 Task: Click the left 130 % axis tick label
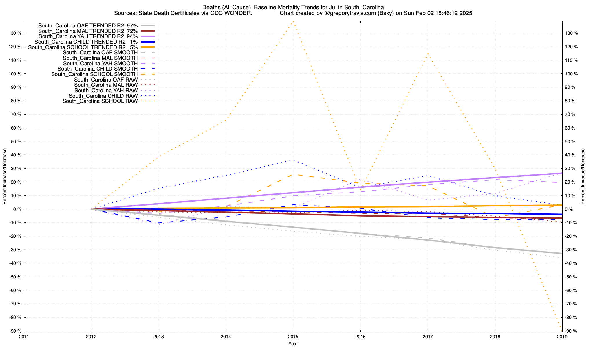(15, 33)
